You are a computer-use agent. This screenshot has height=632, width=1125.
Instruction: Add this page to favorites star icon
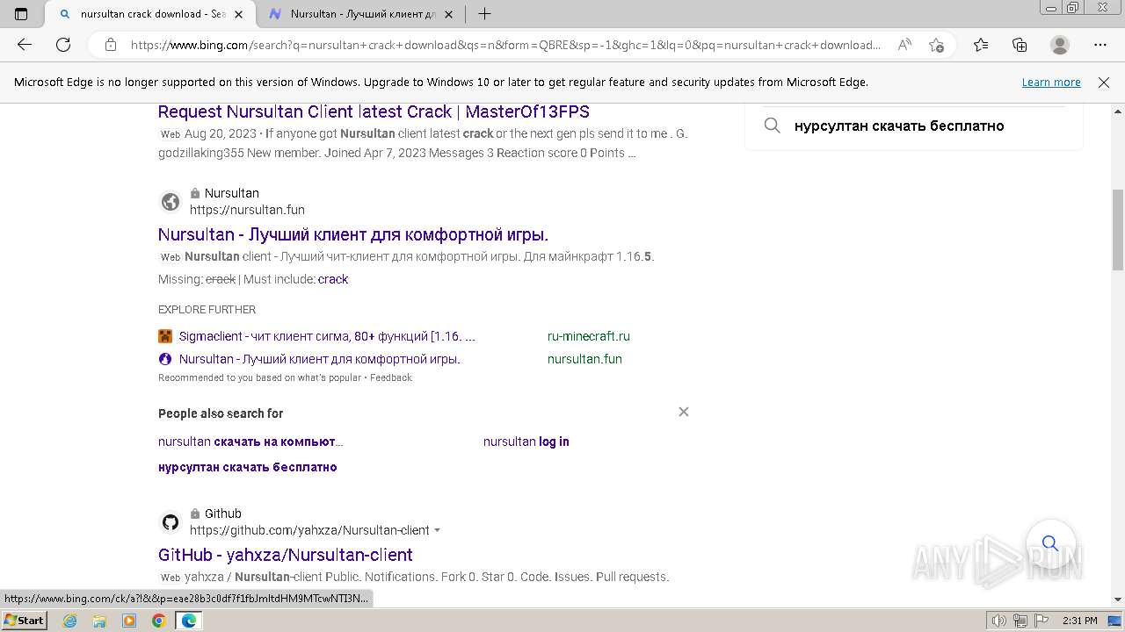pos(936,45)
